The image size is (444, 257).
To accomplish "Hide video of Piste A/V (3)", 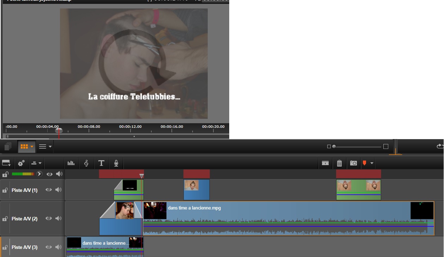I will pos(49,247).
